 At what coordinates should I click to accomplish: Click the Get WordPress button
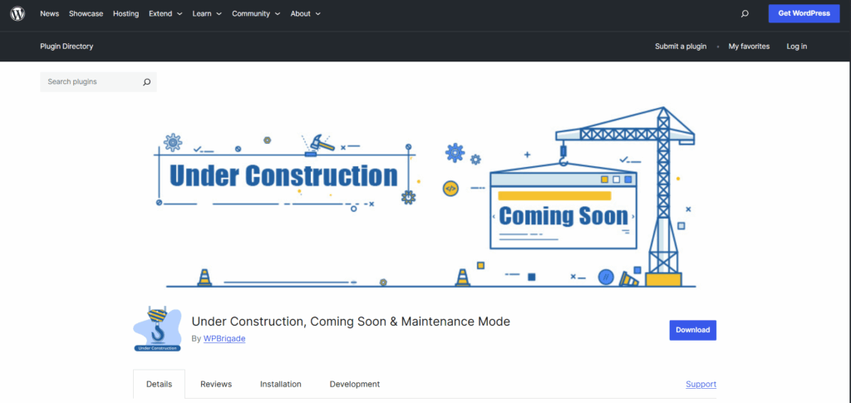[804, 13]
